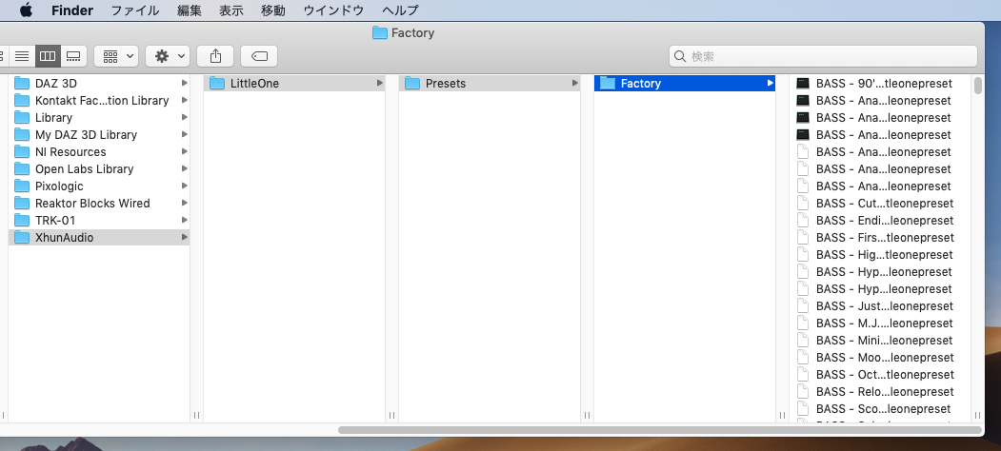1001x451 pixels.
Task: Click the Share toolbar button
Action: [x=215, y=56]
